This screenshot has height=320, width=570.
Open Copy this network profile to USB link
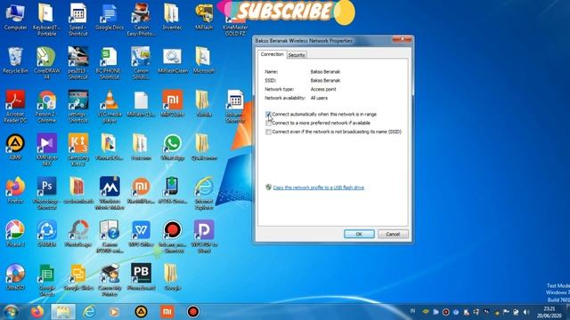pyautogui.click(x=319, y=188)
